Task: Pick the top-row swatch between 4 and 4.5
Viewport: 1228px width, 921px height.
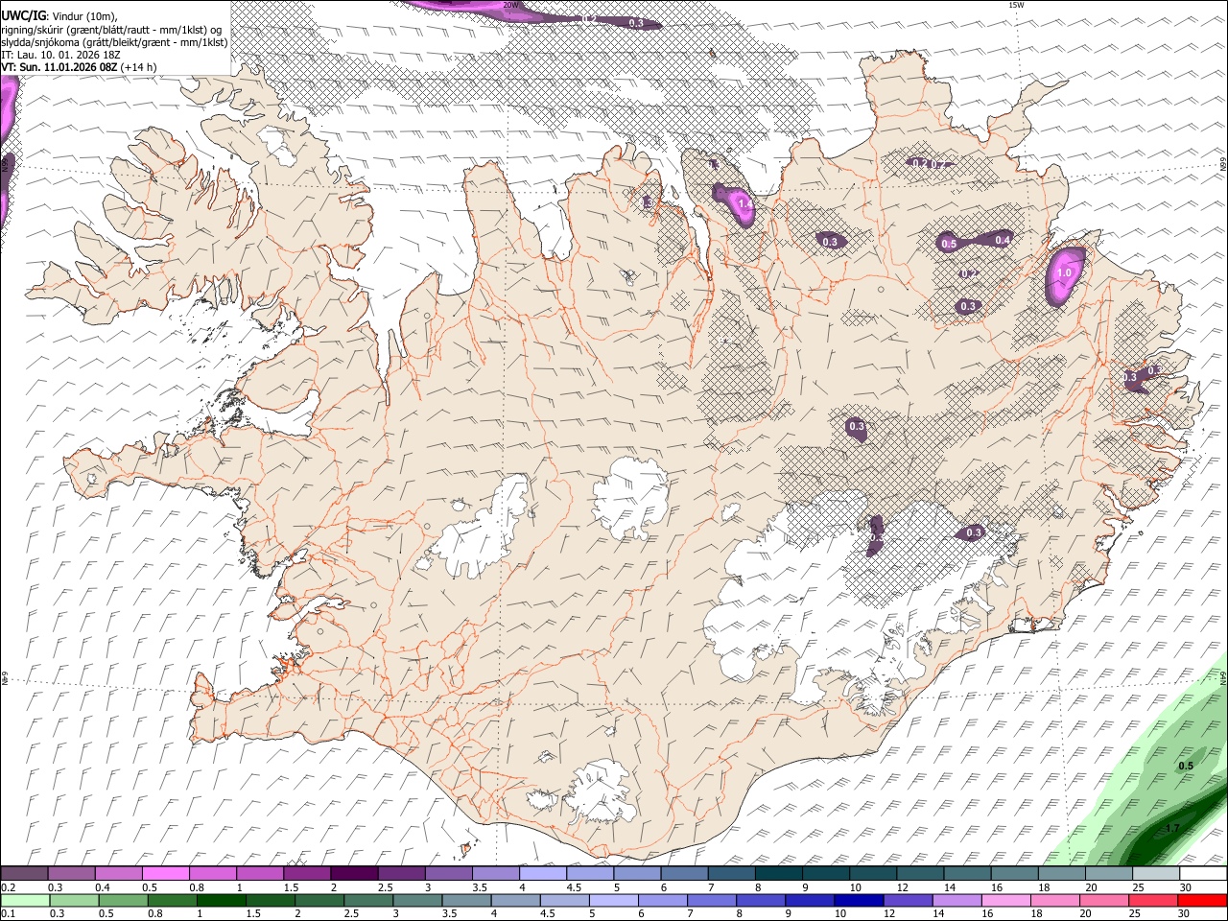Action: pyautogui.click(x=543, y=874)
